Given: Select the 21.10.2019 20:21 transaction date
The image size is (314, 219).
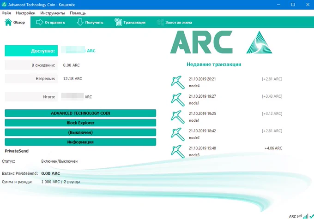Looking at the screenshot, I should coord(202,79).
